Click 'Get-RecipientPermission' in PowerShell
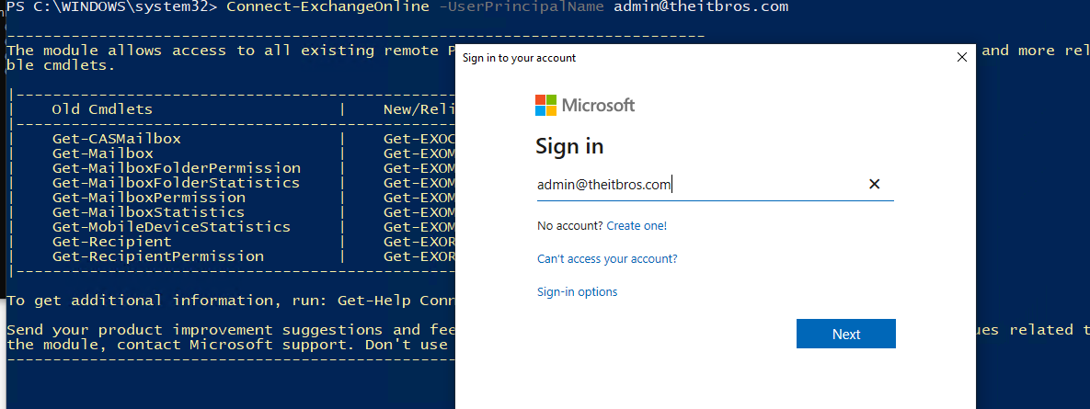The height and width of the screenshot is (409, 1090). 158,256
